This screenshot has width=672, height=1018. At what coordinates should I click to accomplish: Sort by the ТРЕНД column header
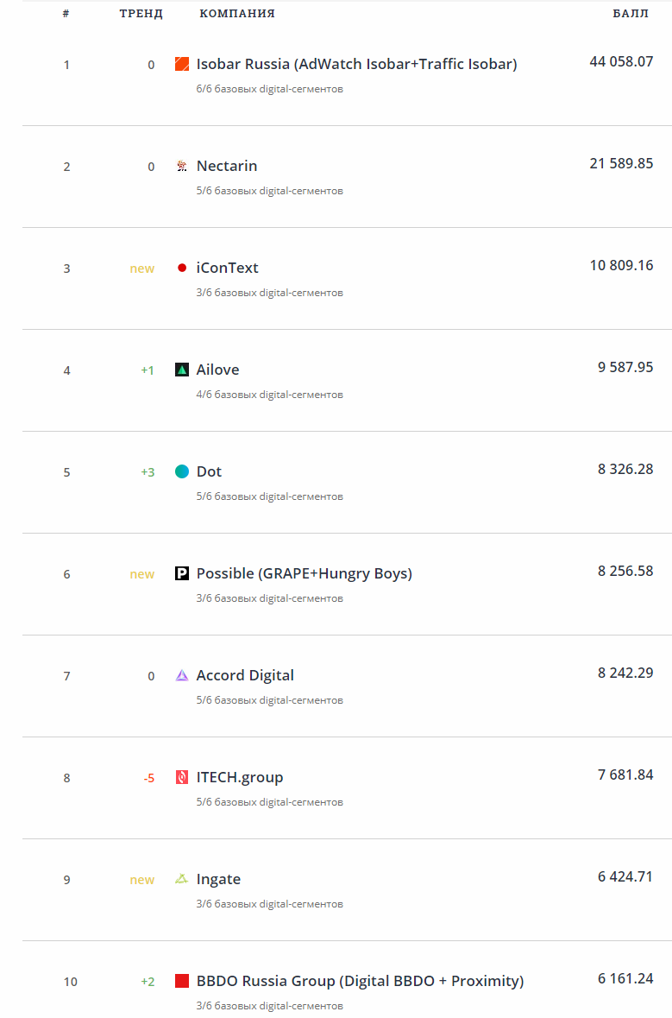pyautogui.click(x=141, y=14)
